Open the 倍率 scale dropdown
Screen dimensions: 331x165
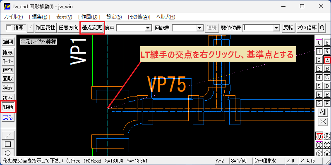coord(149,28)
